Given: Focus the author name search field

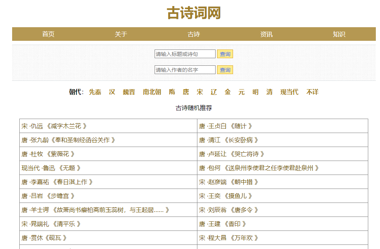Looking at the screenshot, I should [185, 70].
